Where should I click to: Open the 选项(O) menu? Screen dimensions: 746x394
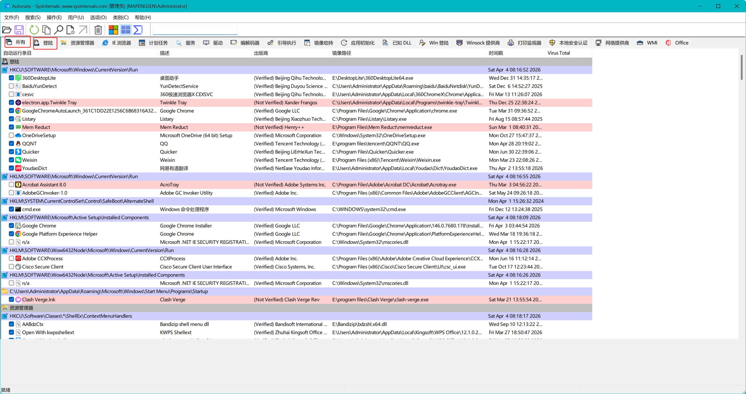click(x=98, y=17)
